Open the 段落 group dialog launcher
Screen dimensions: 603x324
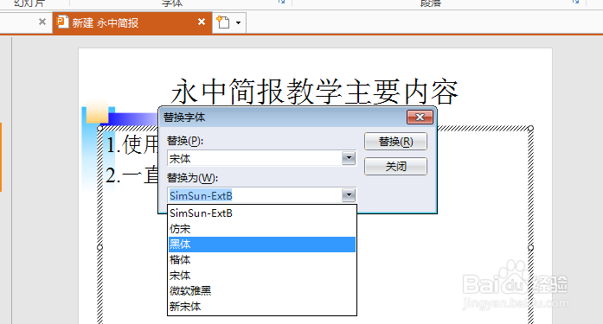tap(575, 2)
